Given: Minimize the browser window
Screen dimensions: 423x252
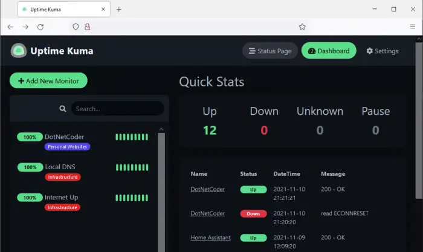Looking at the screenshot, I should click(x=375, y=9).
